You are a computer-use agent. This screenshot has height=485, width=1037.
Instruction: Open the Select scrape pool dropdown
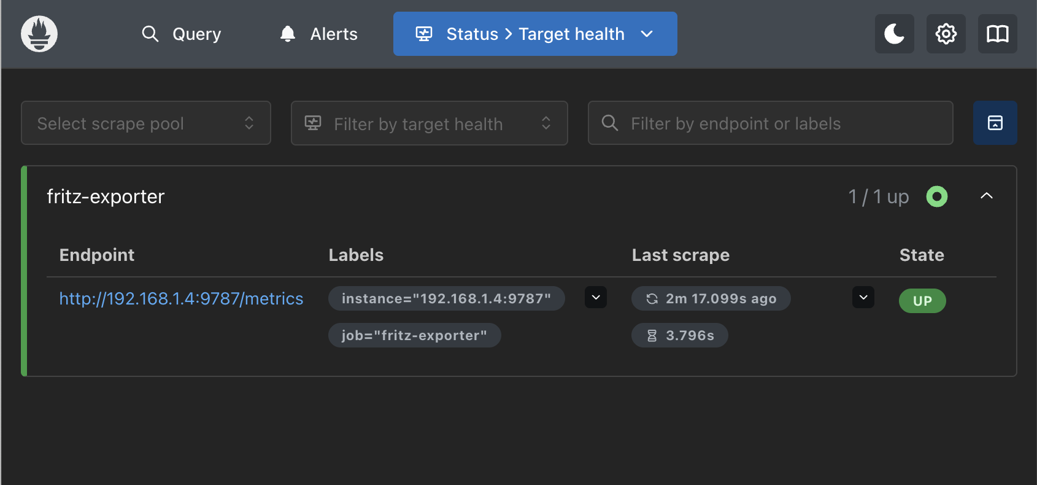tap(146, 123)
